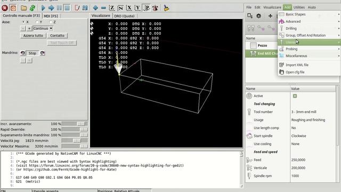Click the jog plus button
The image size is (341, 192).
pos(29,28)
